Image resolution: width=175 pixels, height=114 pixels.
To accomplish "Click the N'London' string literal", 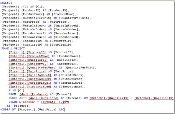I will point(27,102).
